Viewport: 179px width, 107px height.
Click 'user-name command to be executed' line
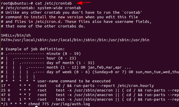74,81
